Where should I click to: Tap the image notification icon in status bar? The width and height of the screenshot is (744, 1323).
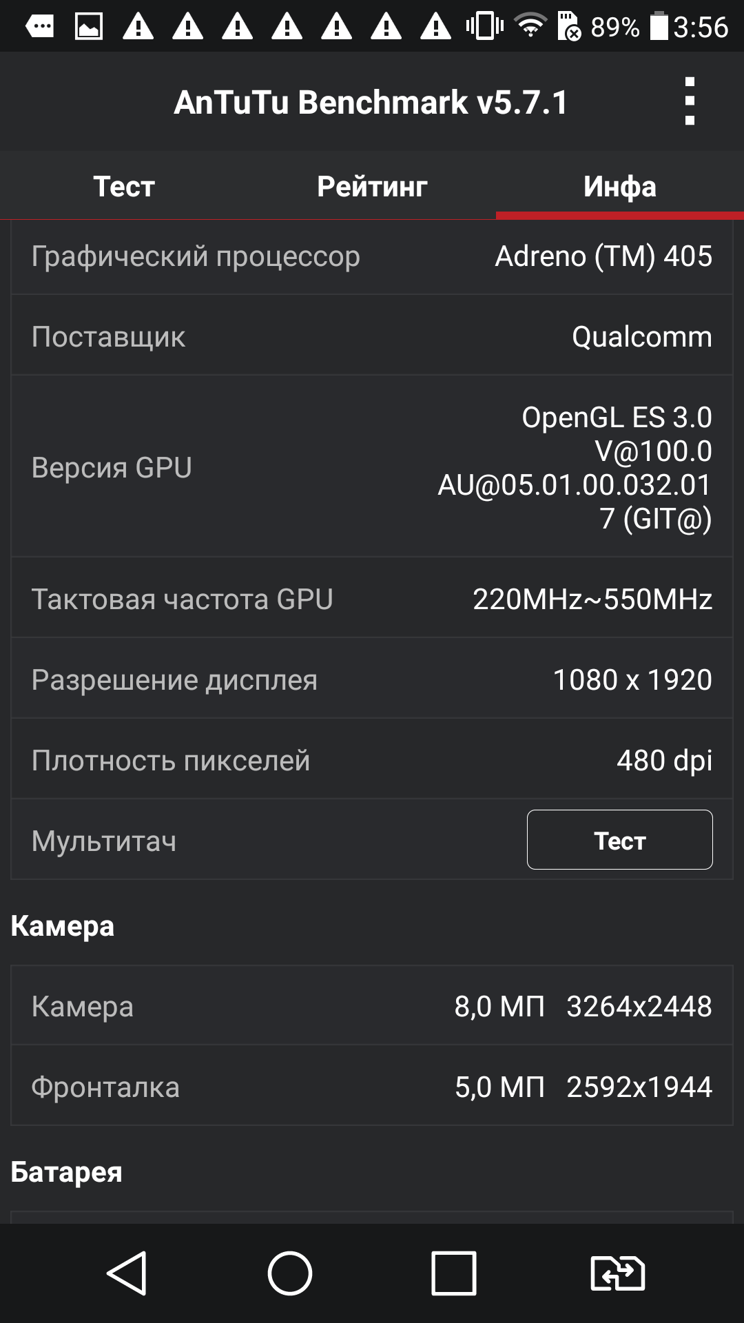click(x=89, y=27)
